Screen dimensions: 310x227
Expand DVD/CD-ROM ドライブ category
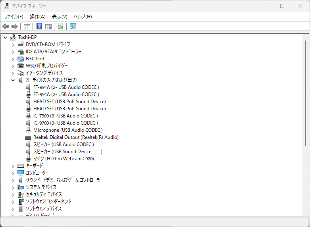pyautogui.click(x=13, y=45)
